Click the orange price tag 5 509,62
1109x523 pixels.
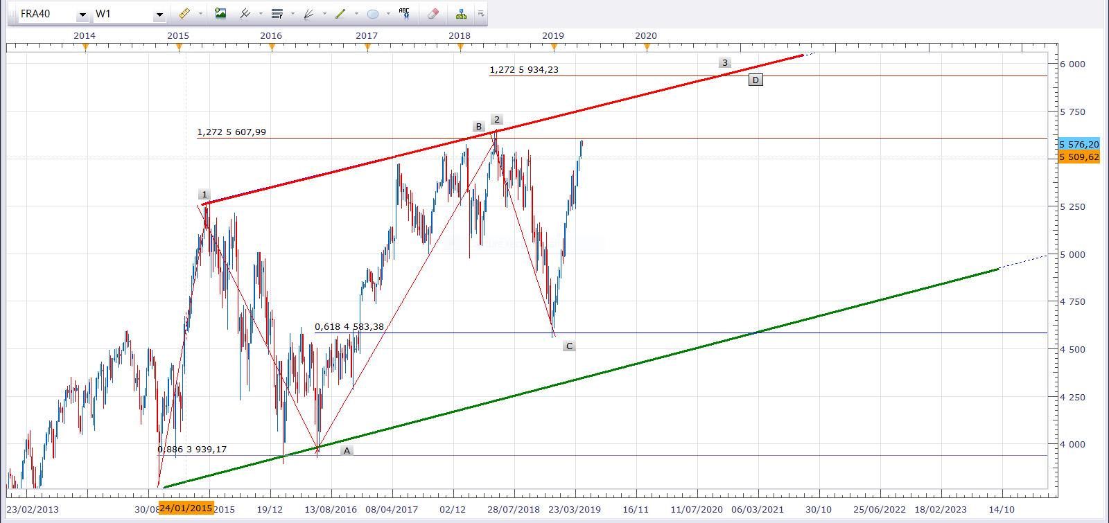tap(1079, 157)
